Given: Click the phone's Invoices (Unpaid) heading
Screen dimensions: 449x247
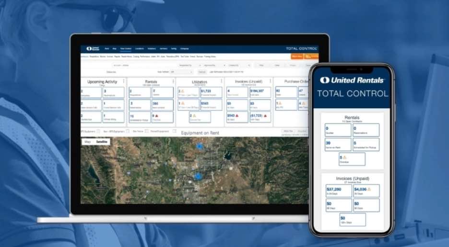Looking at the screenshot, I should tap(353, 179).
